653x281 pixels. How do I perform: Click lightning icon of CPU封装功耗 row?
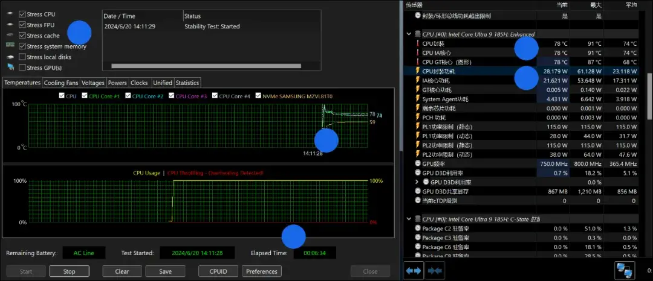pos(418,71)
